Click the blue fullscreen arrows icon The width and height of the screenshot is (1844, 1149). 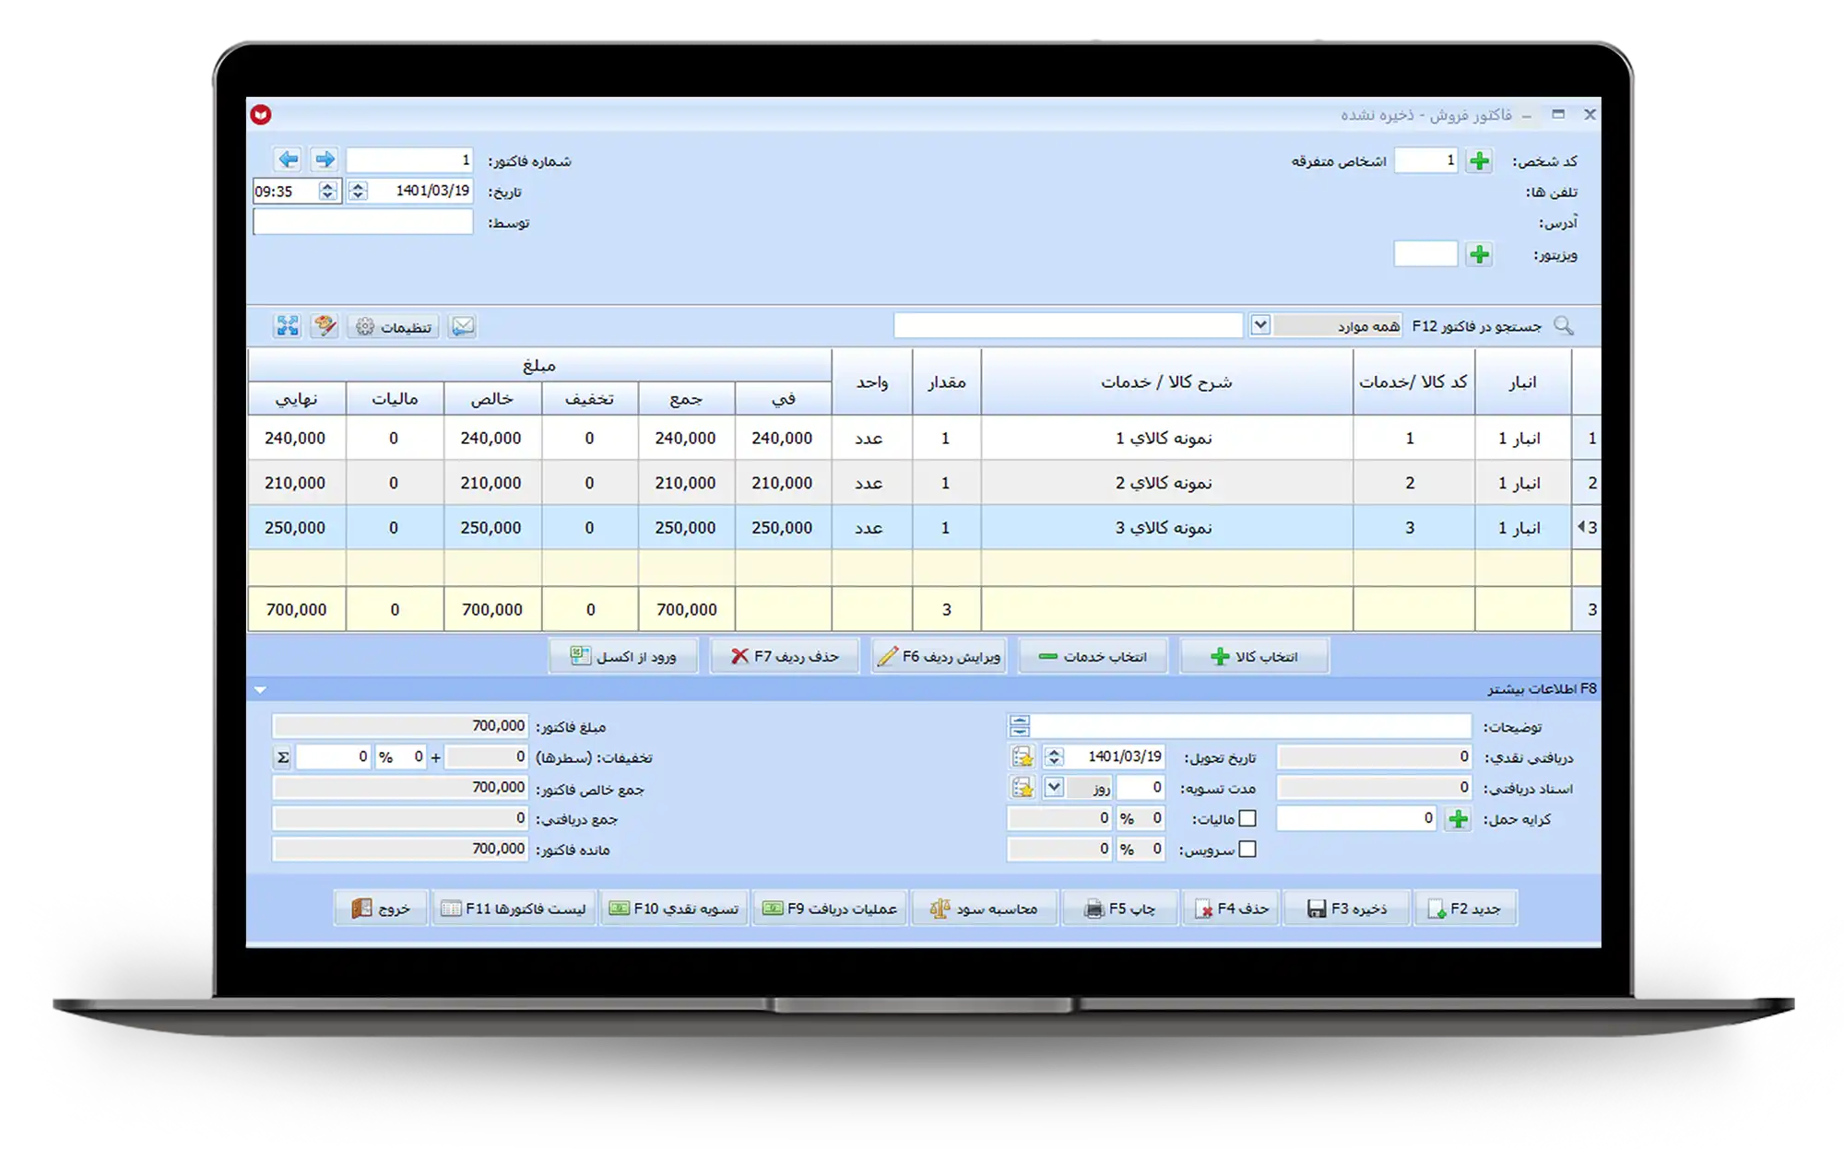click(288, 326)
